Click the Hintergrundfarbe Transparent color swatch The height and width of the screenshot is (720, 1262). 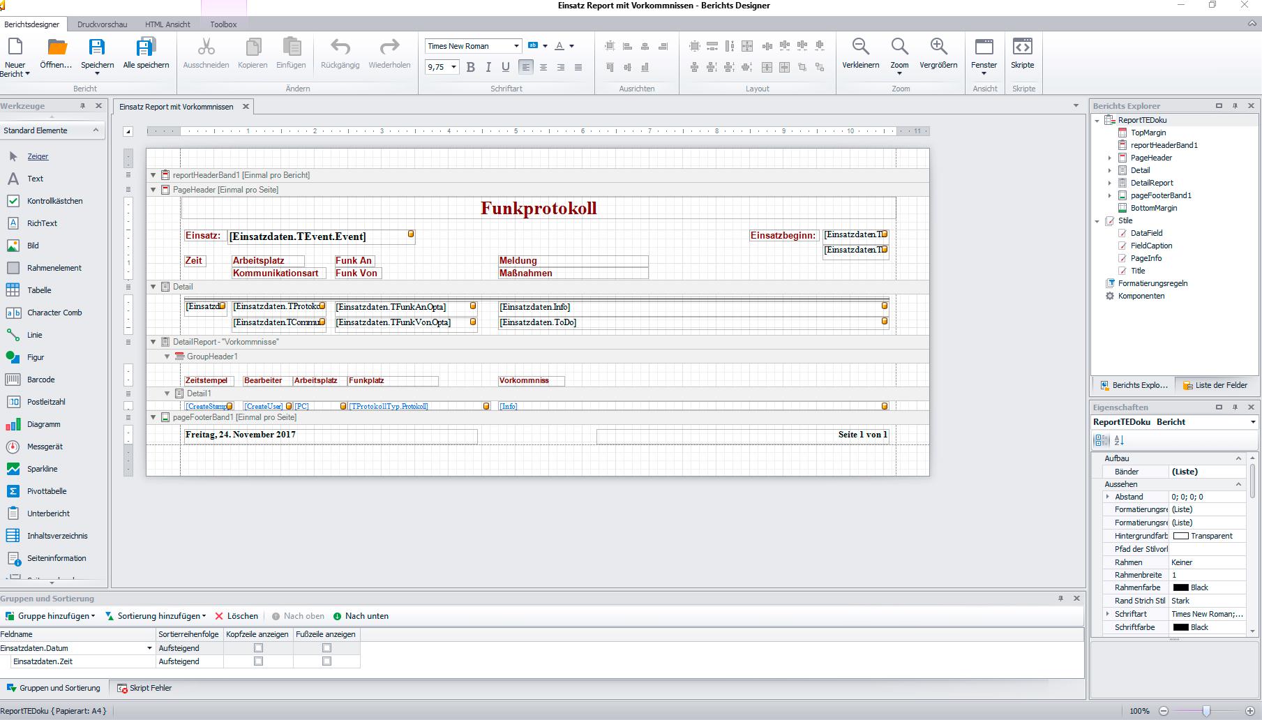(x=1180, y=536)
